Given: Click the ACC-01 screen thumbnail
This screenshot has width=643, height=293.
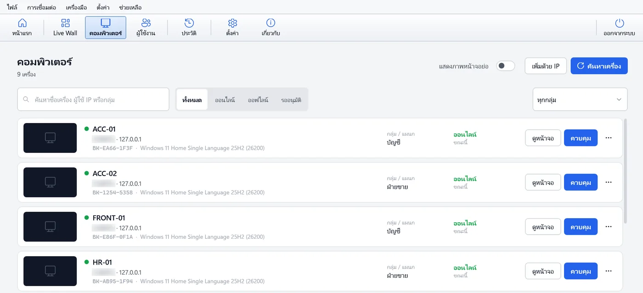Looking at the screenshot, I should (50, 138).
